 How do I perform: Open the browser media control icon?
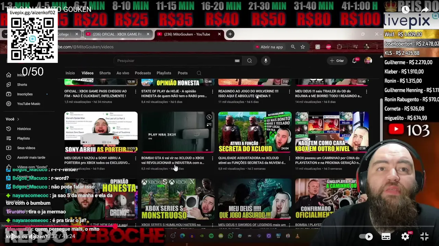(355, 47)
